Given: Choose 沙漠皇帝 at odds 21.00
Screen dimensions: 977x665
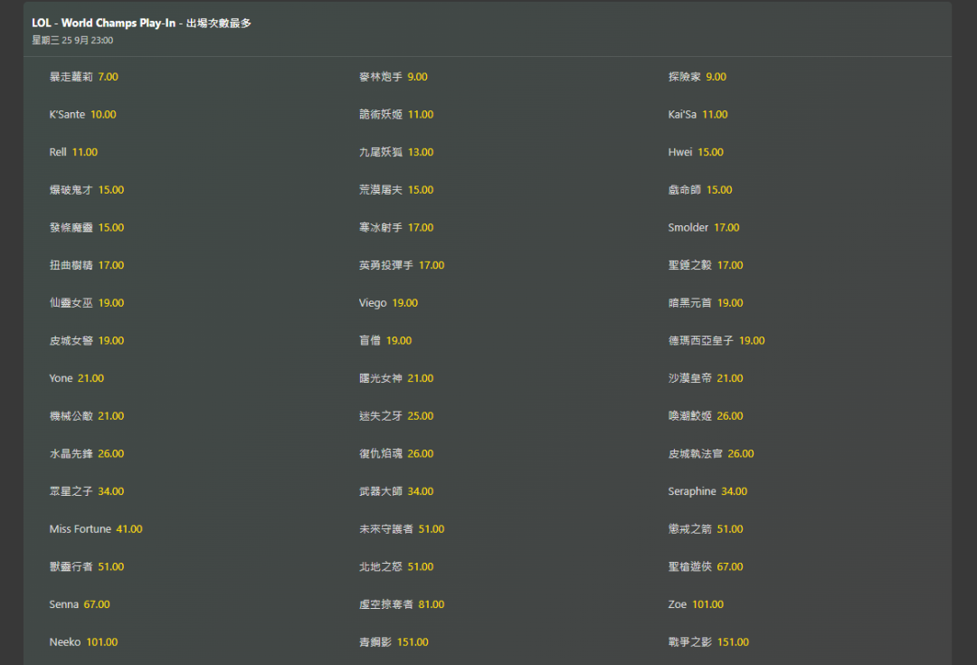Looking at the screenshot, I should tap(705, 378).
